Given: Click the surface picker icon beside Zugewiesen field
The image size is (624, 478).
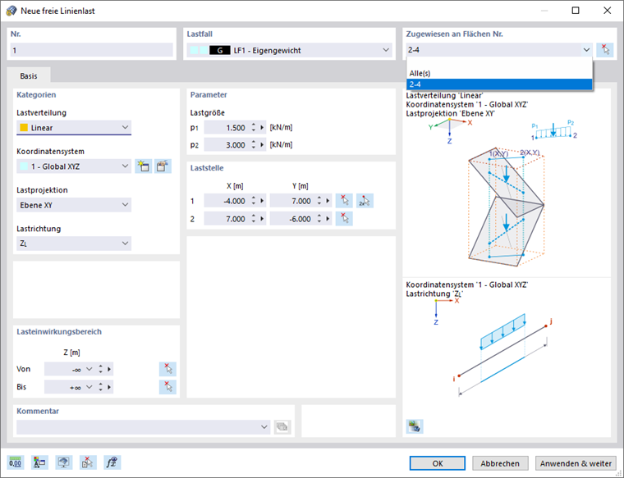Looking at the screenshot, I should 605,50.
